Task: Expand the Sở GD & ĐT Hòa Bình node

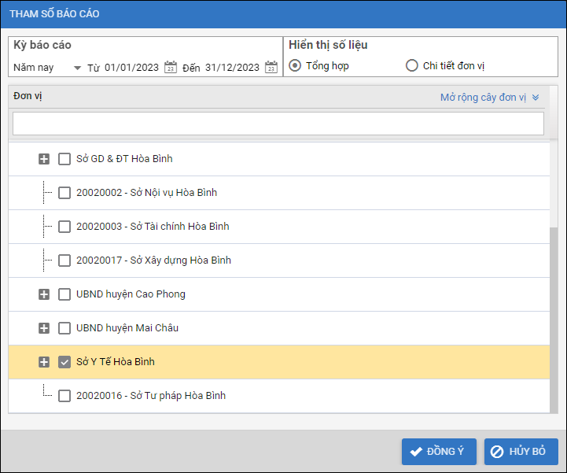Action: [x=44, y=159]
